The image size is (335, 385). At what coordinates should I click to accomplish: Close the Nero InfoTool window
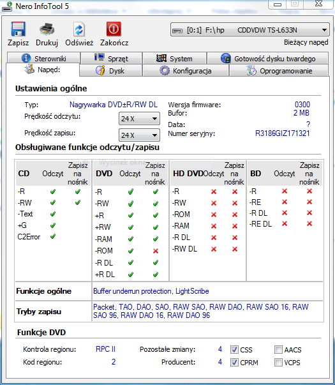tap(318, 4)
